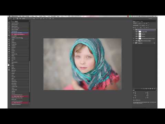This screenshot has width=165, height=124.
Task: Toggle visibility of the black-masked adjustment layer
Action: (134, 41)
